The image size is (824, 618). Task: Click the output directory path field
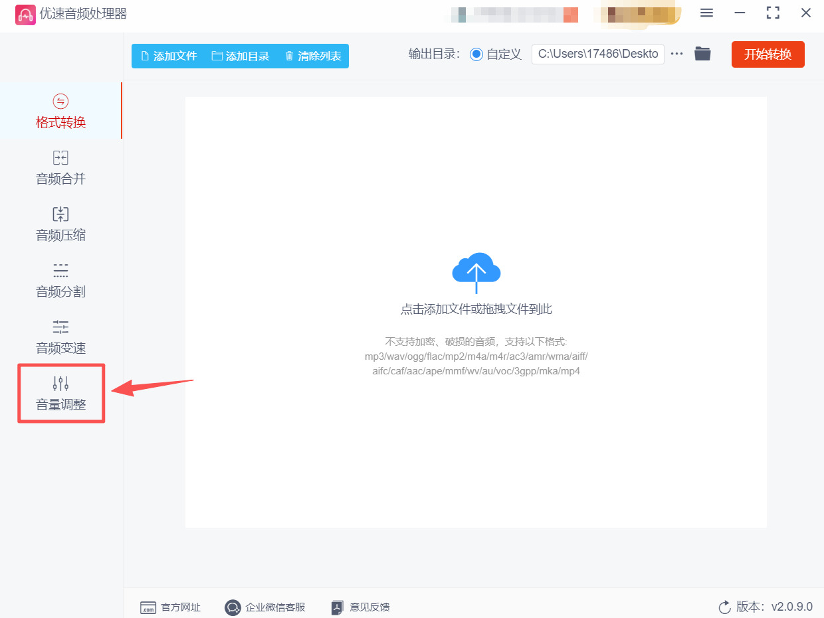tap(598, 54)
